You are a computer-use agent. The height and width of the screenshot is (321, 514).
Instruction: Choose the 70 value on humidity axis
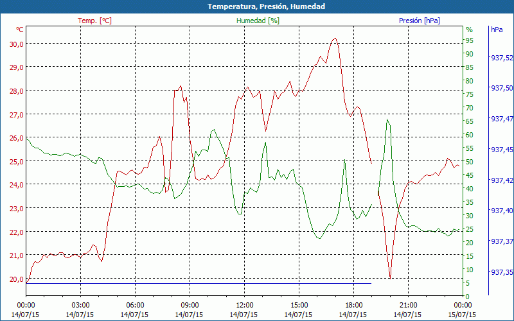470,108
